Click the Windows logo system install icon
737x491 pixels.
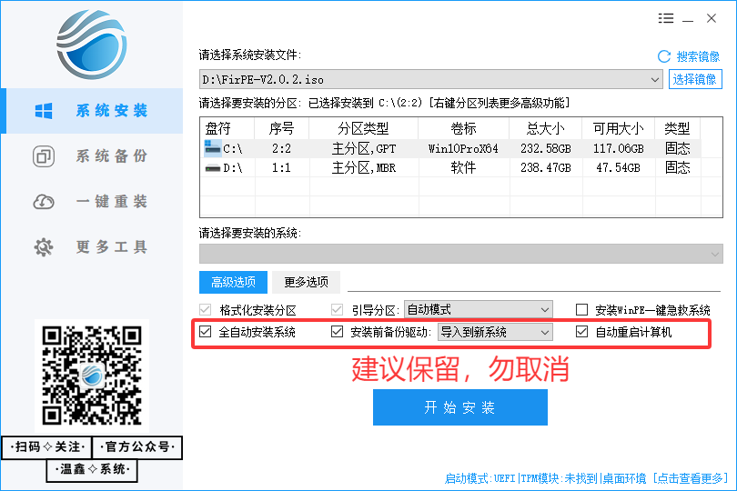coord(44,111)
